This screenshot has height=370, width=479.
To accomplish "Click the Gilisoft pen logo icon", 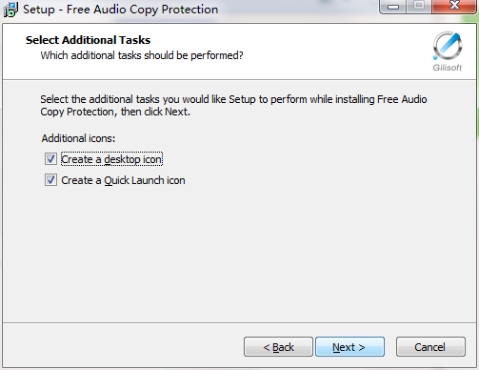I will pos(448,46).
